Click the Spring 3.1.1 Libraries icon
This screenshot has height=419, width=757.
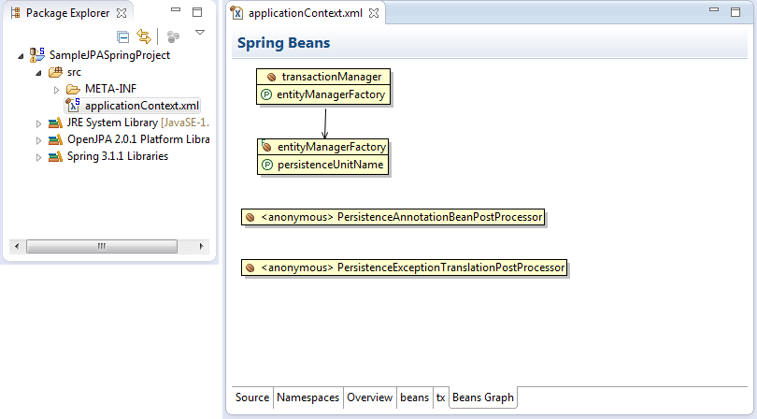55,156
